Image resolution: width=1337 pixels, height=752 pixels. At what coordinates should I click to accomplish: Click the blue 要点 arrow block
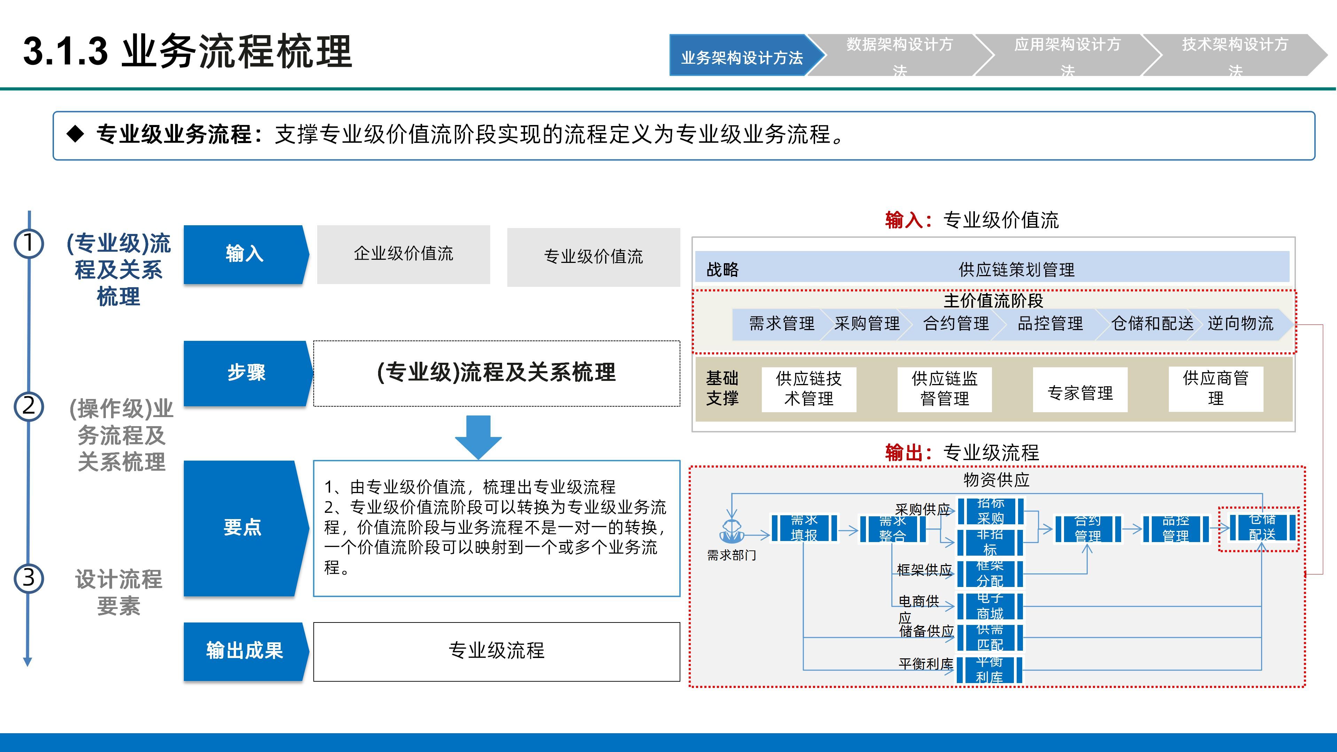click(x=246, y=528)
